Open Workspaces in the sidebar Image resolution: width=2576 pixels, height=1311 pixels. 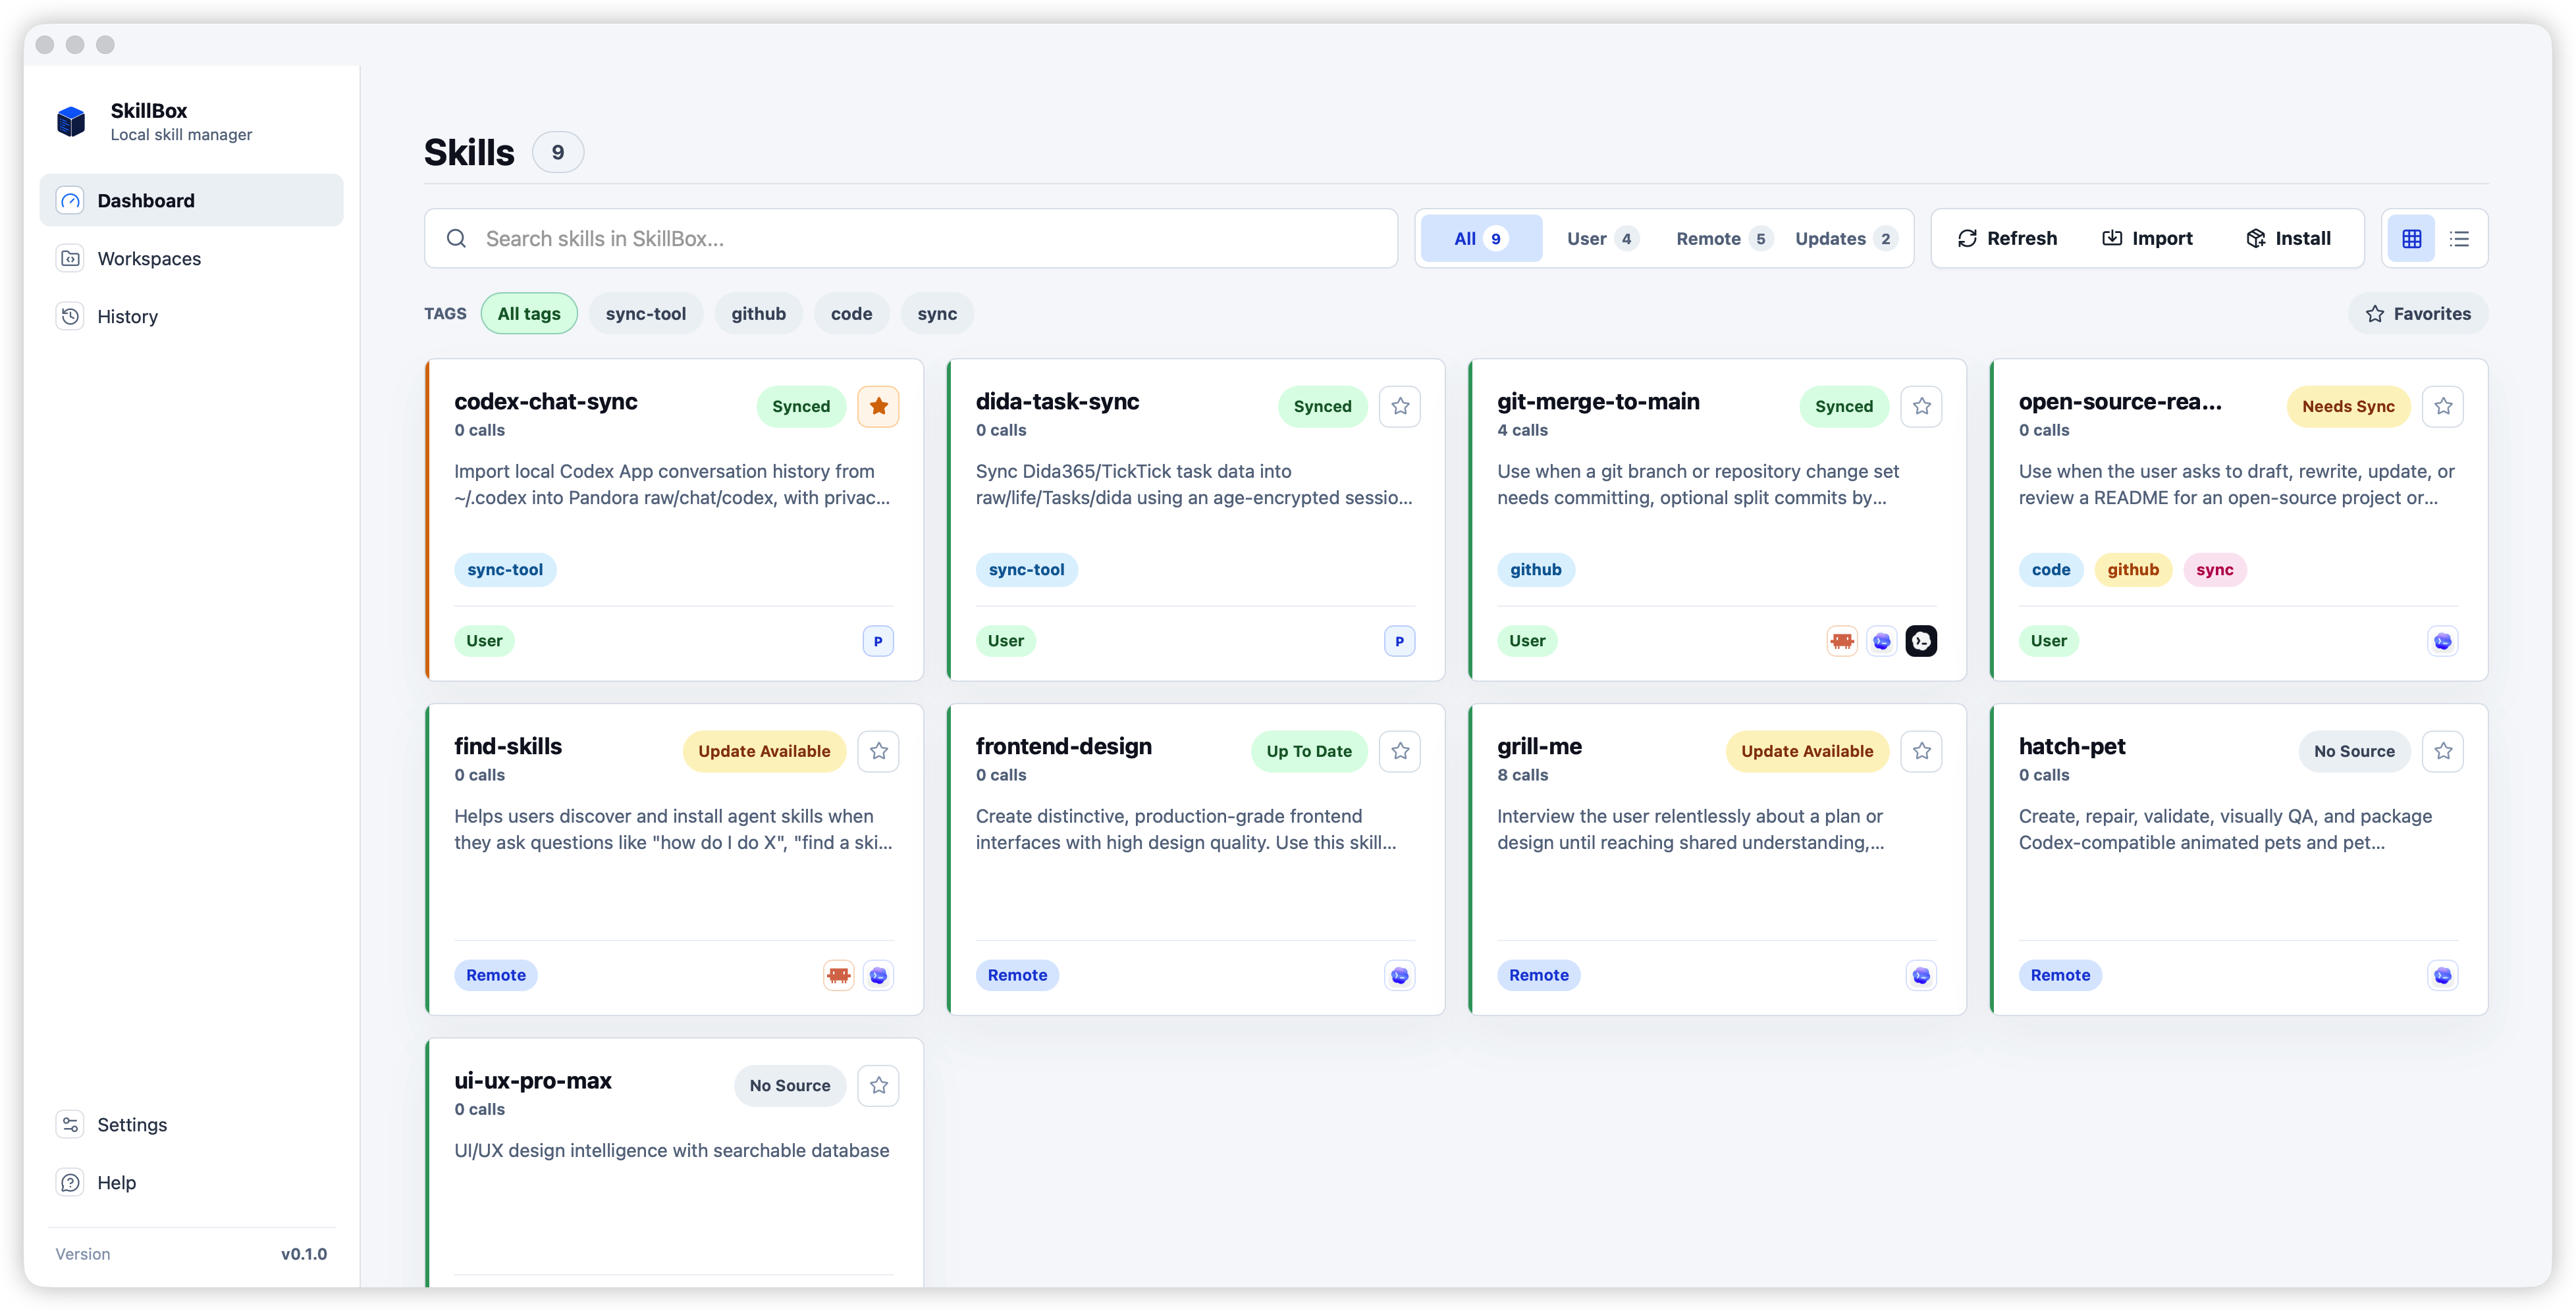pos(192,259)
